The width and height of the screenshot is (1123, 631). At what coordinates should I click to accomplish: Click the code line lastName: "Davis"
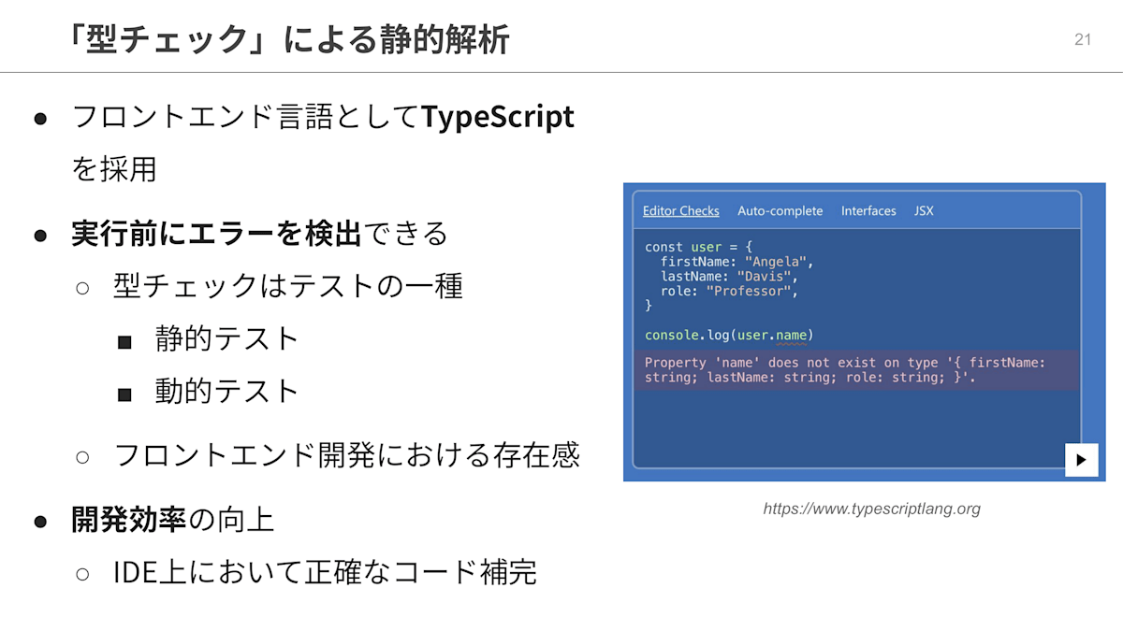click(x=729, y=277)
